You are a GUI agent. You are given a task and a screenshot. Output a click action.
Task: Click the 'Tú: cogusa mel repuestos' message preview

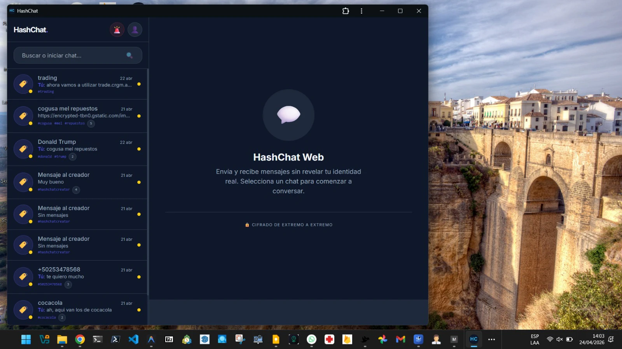68,149
